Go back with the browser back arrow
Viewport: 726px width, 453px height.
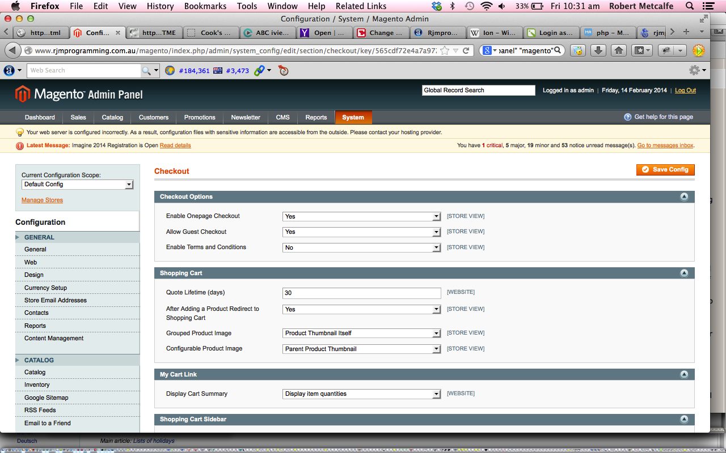coord(12,50)
